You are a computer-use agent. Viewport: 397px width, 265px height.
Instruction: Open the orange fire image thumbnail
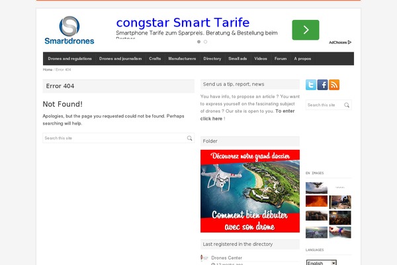(316, 201)
